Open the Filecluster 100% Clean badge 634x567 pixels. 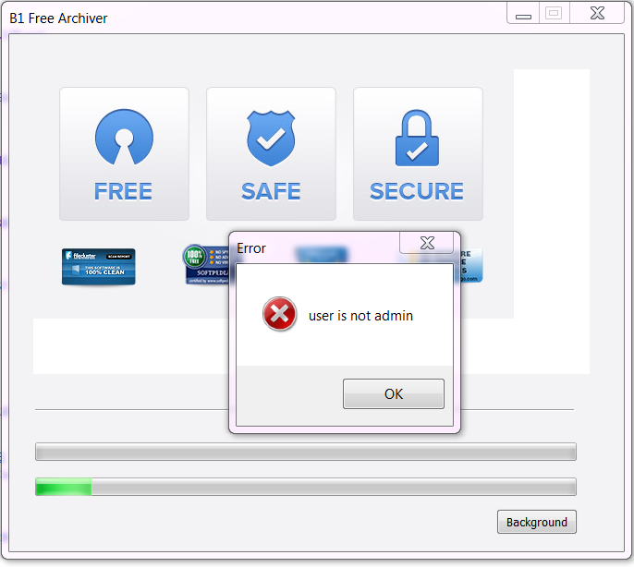[99, 267]
